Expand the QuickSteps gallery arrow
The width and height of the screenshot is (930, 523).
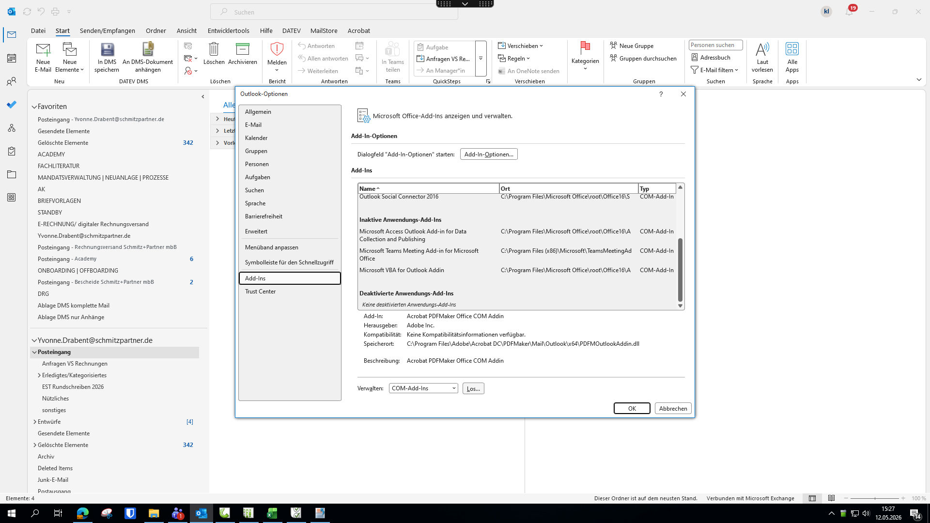point(480,59)
